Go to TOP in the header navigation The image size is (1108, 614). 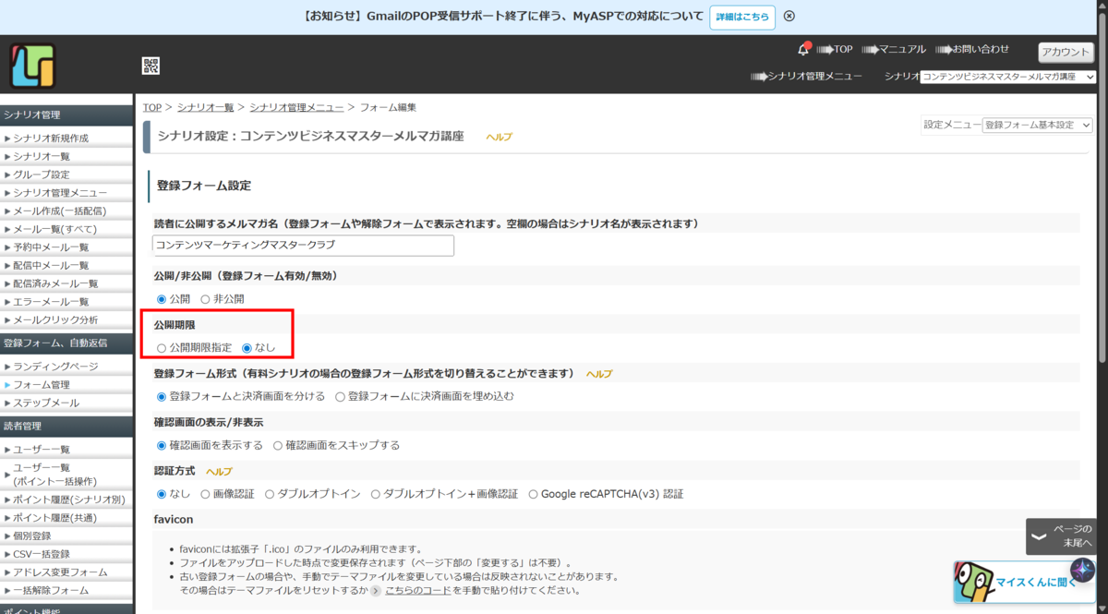click(x=836, y=49)
